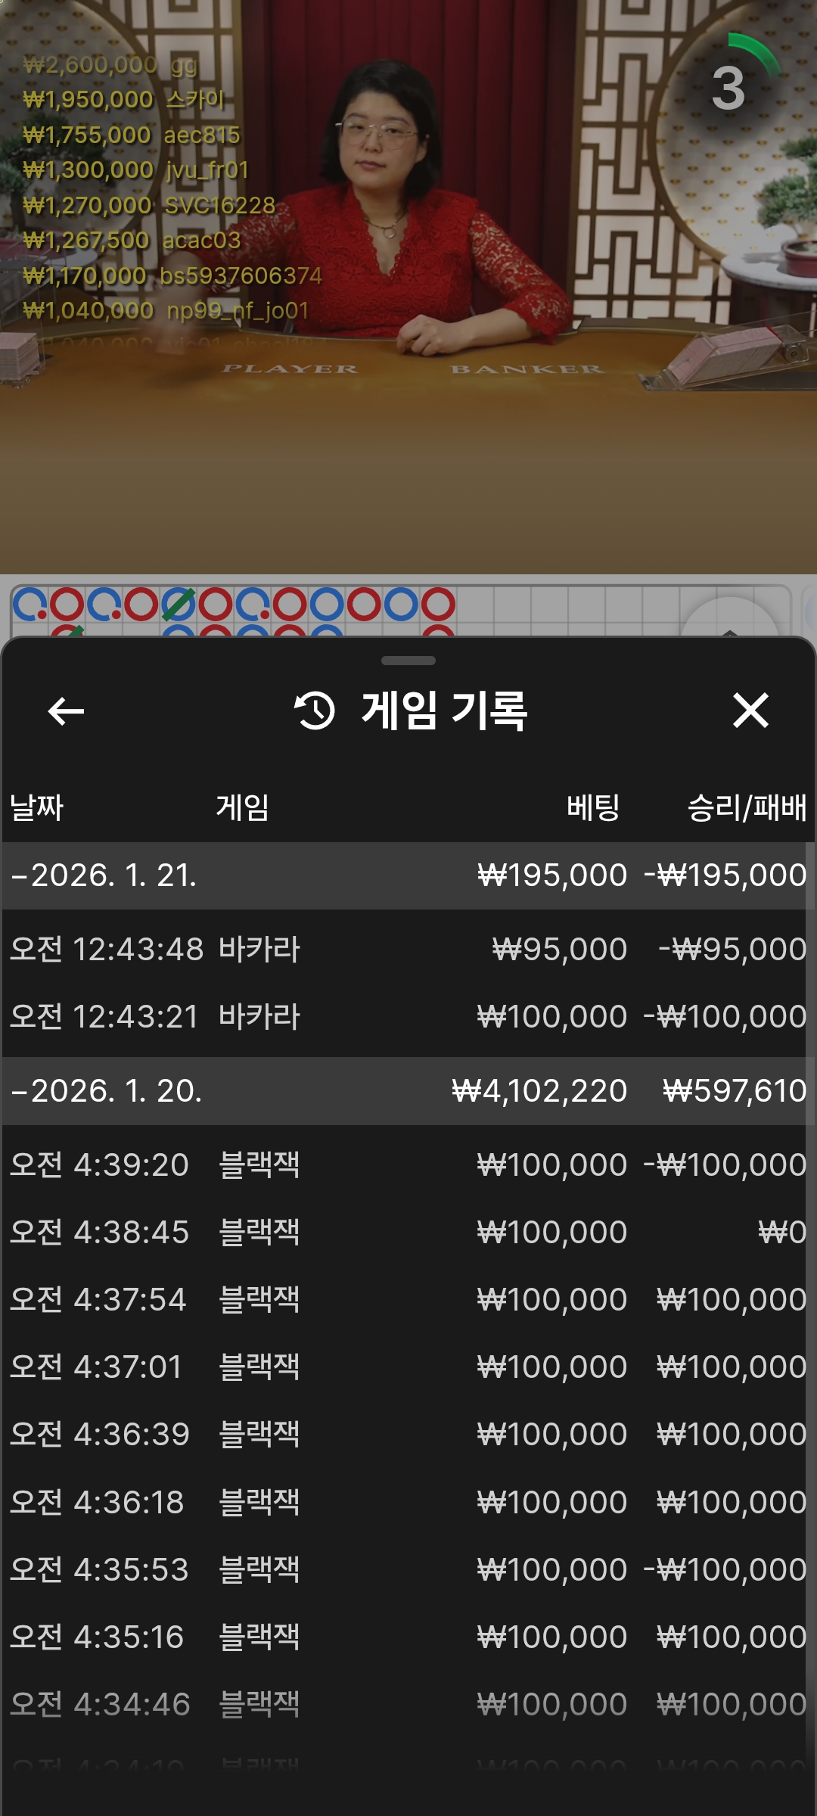Tap the back arrow in game history
This screenshot has width=817, height=1816.
(x=66, y=711)
